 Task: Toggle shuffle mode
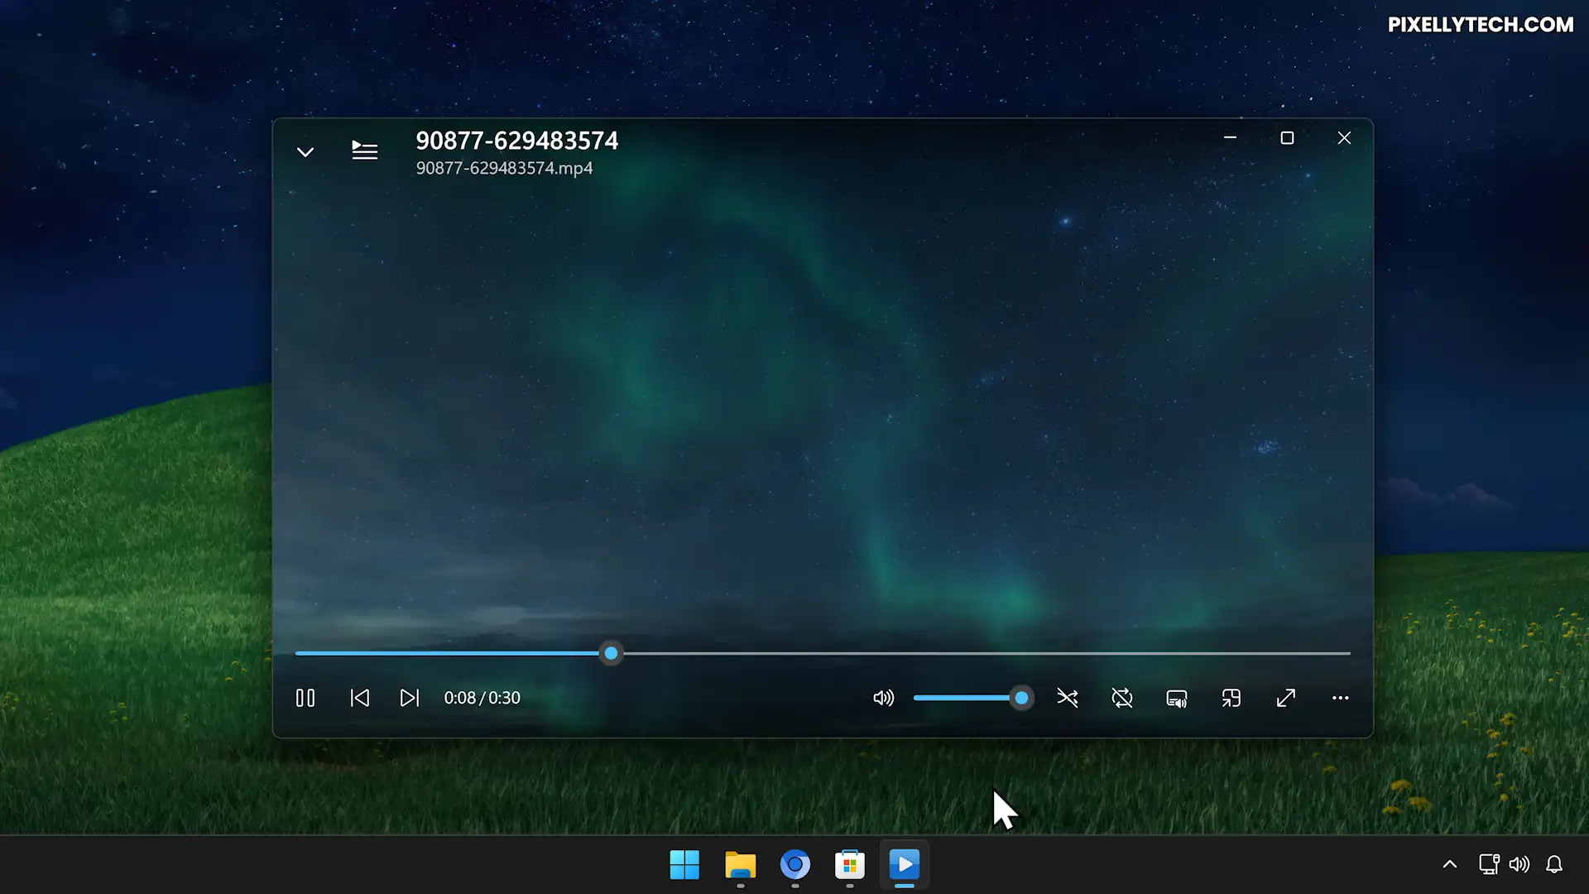[1068, 698]
